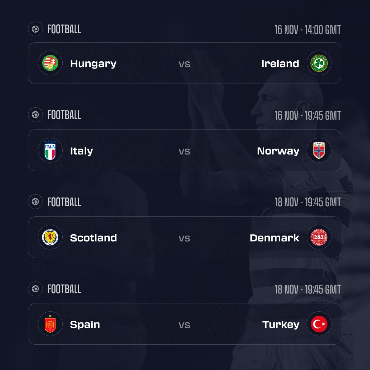
Task: Select the Norway team badge
Action: click(319, 150)
